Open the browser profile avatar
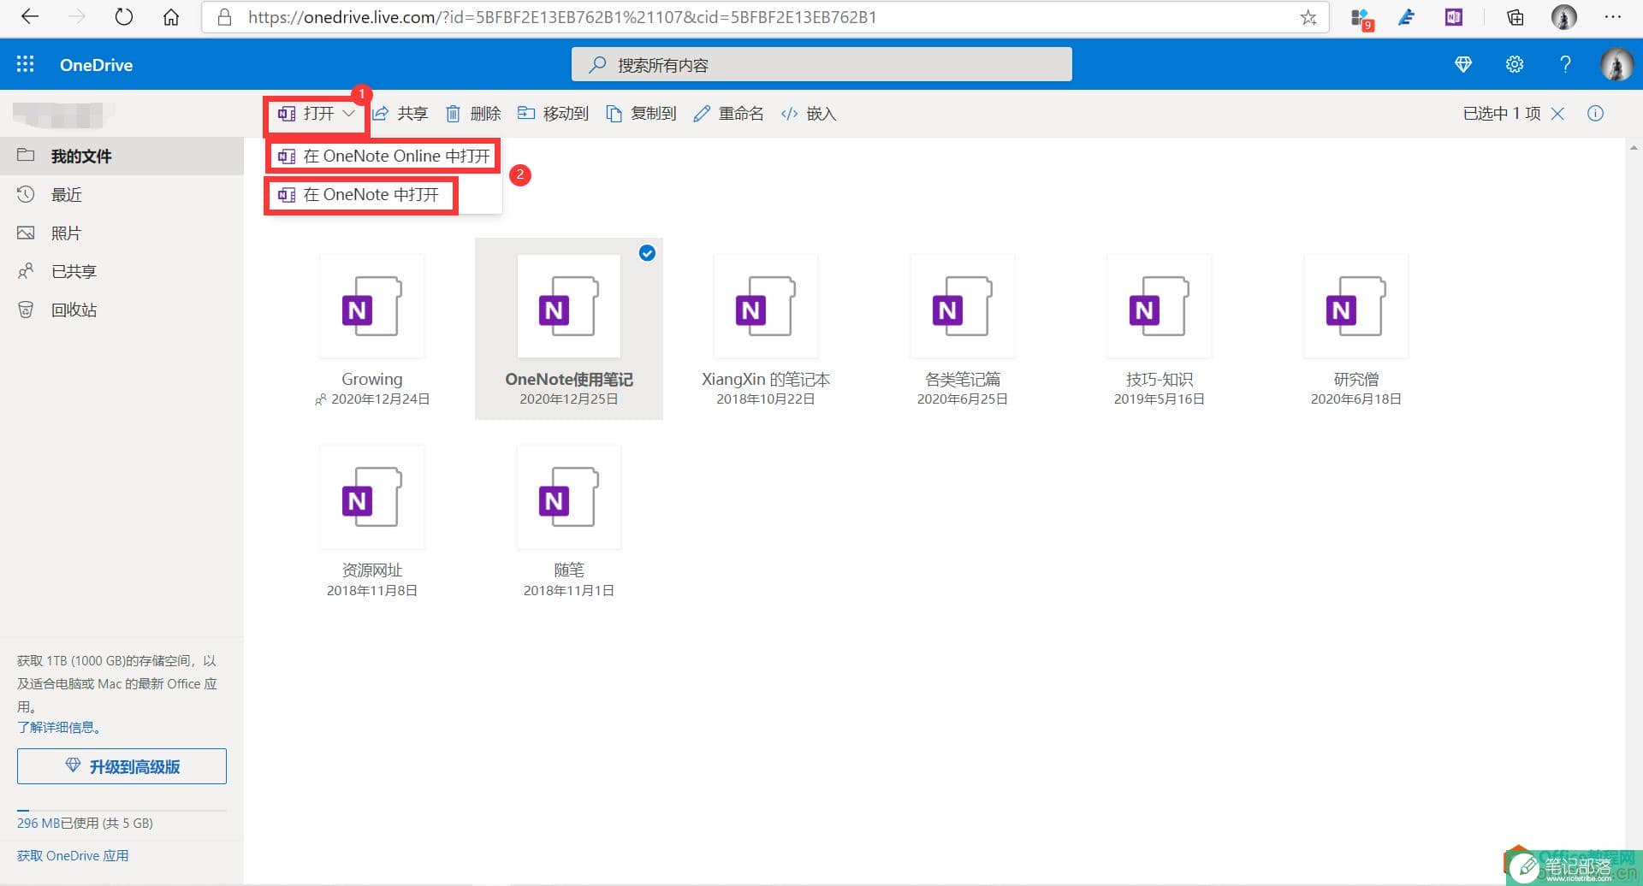The height and width of the screenshot is (886, 1643). [x=1564, y=17]
